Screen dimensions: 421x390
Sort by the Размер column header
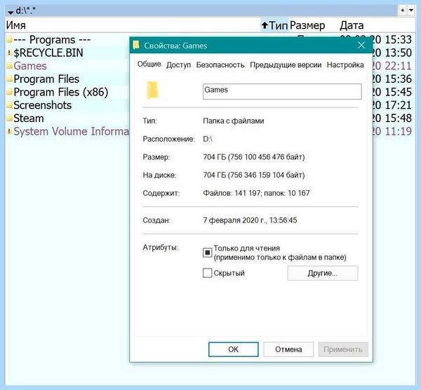(x=307, y=25)
